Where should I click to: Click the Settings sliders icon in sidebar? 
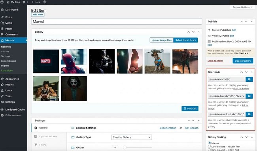point(2,102)
